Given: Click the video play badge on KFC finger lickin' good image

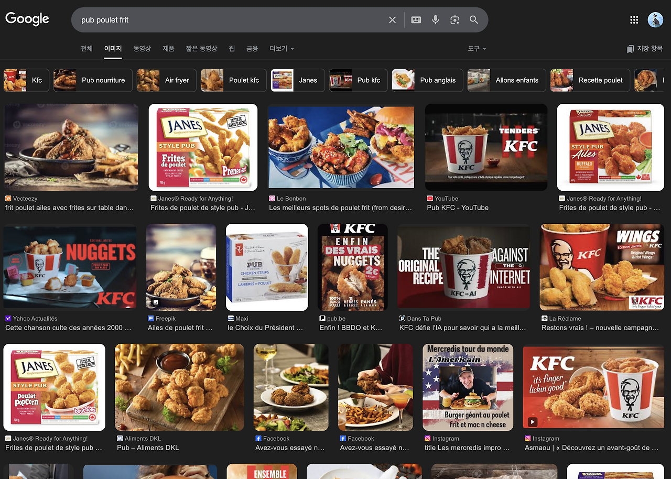Looking at the screenshot, I should pos(533,422).
